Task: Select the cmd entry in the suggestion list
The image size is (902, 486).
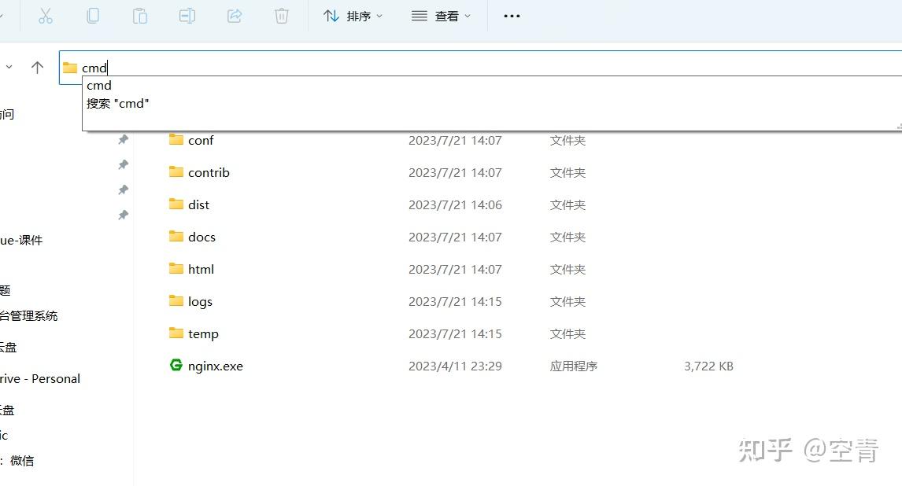Action: tap(98, 85)
